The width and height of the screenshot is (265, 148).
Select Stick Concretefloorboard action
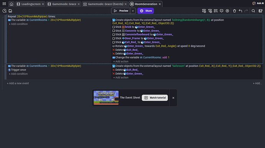point(143,34)
